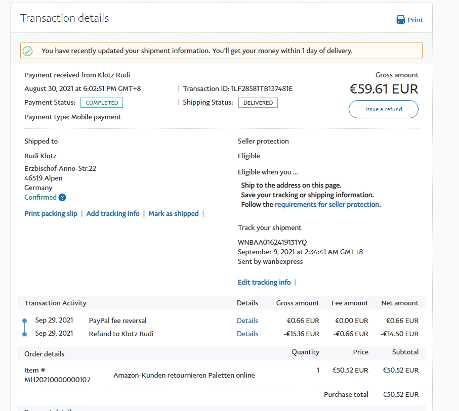
Task: View Details for PayPal fee reversal
Action: (x=247, y=321)
